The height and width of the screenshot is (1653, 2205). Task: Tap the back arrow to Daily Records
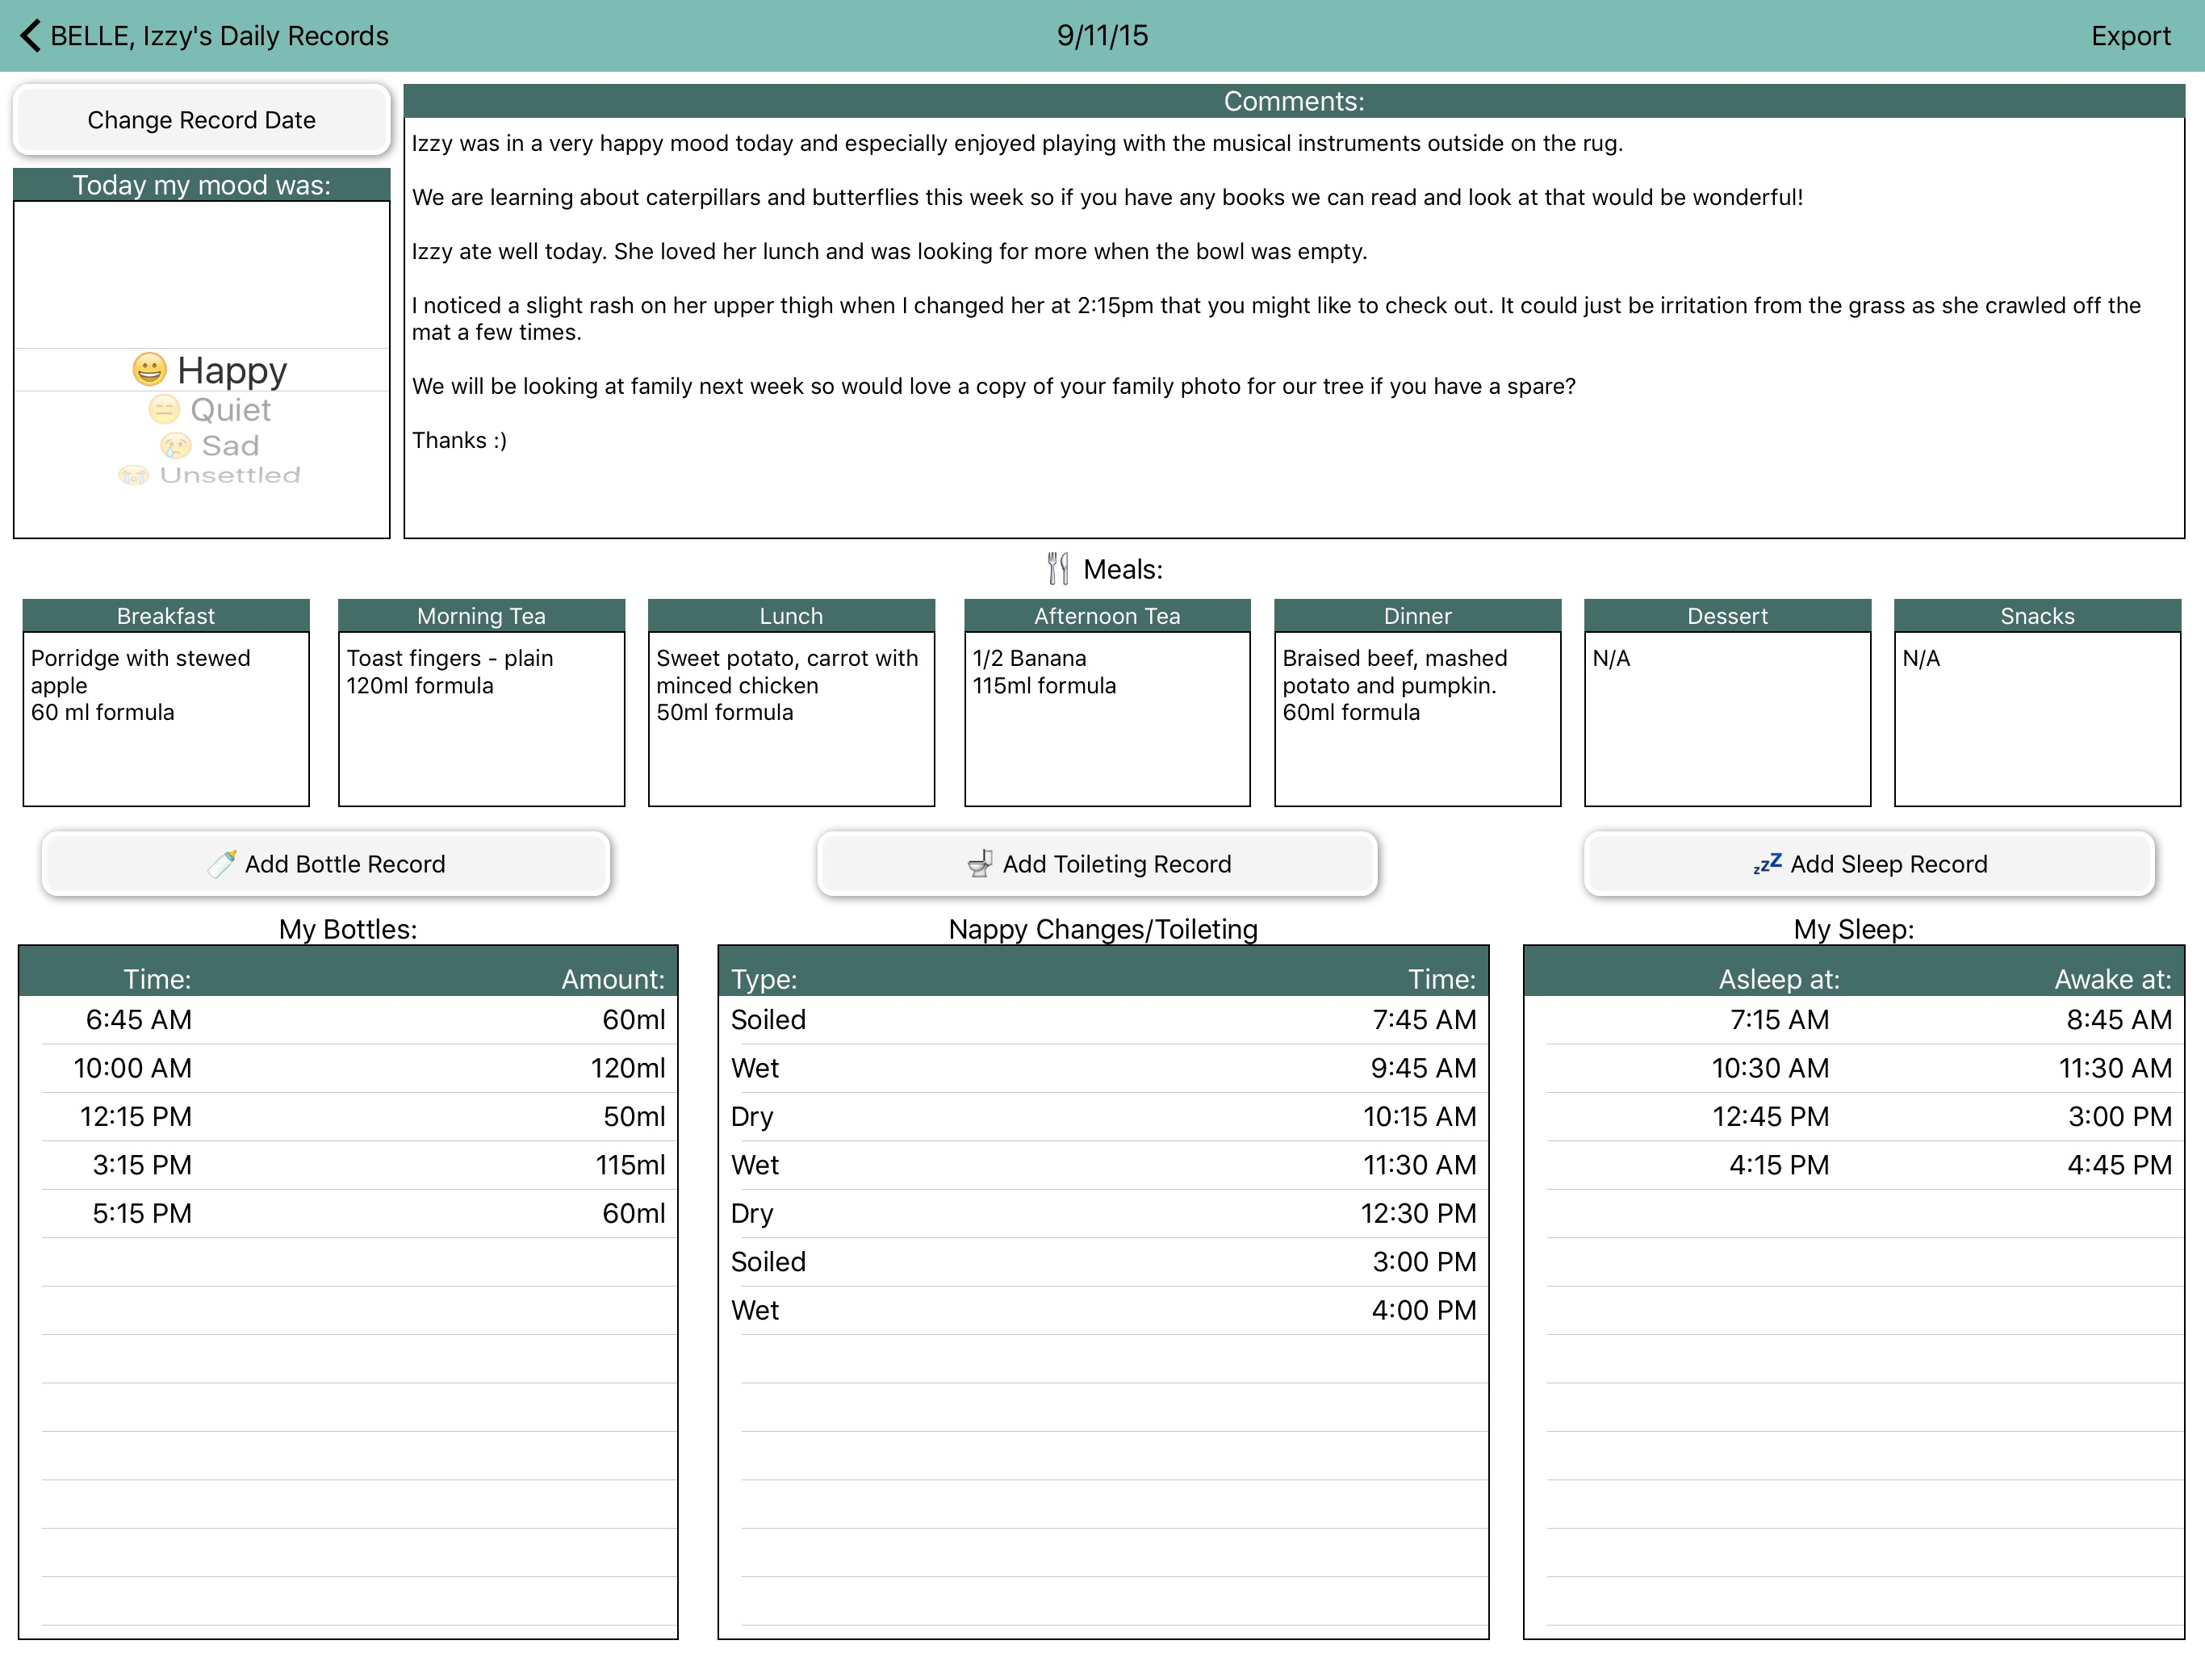click(x=31, y=36)
